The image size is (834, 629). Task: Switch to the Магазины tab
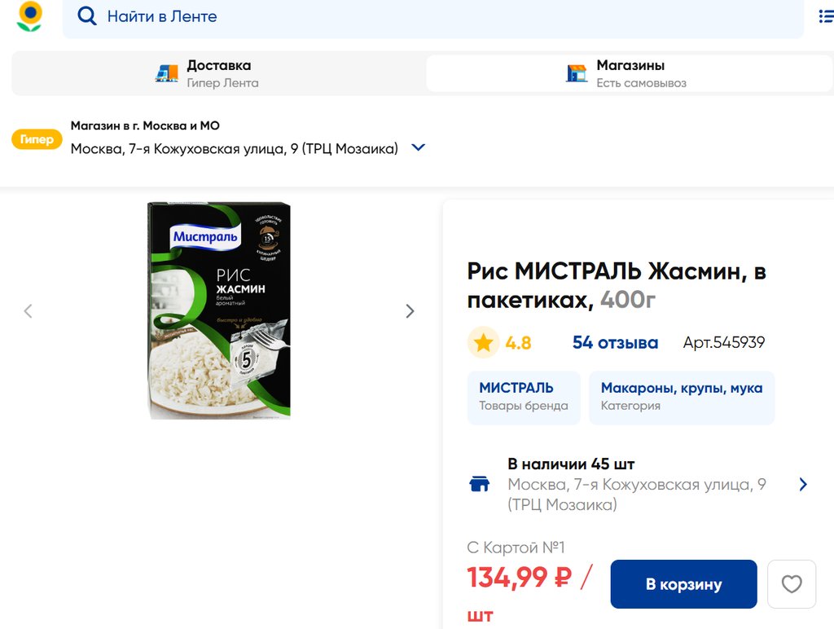630,73
